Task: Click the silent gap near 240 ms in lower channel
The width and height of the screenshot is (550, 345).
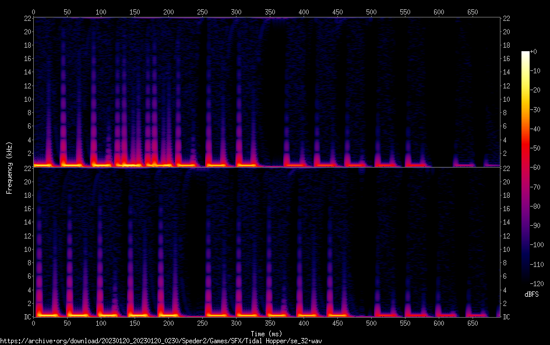Action: 195,244
